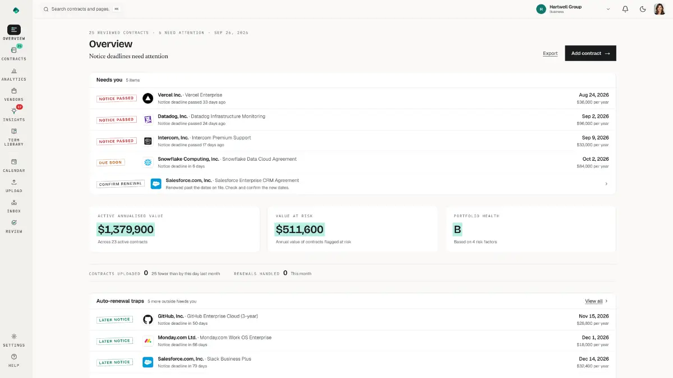
Task: Click the Contracts Uploaded stat
Action: pos(154,273)
